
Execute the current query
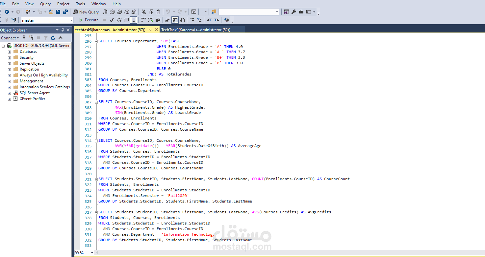(89, 20)
